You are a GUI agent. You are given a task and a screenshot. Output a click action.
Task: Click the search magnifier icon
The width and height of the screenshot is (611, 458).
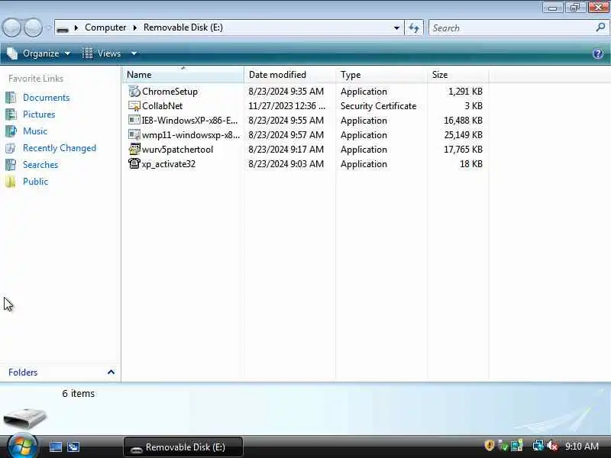click(x=600, y=27)
